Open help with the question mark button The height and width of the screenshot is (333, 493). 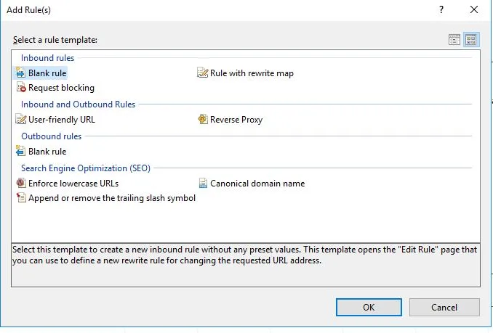tap(441, 10)
